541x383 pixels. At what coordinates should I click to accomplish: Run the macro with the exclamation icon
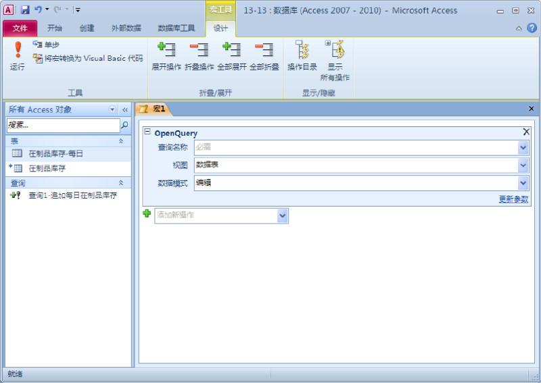tap(18, 56)
